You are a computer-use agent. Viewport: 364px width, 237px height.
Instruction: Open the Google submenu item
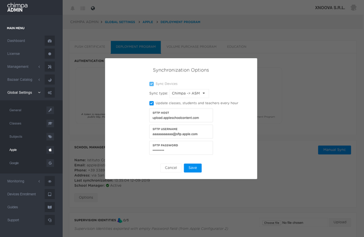point(14,163)
